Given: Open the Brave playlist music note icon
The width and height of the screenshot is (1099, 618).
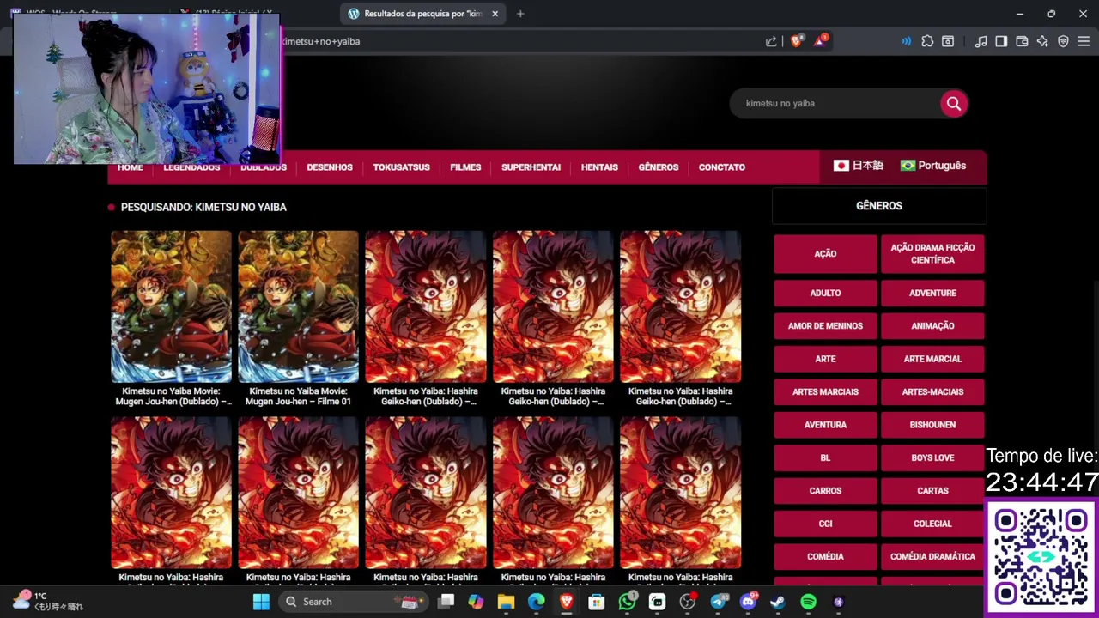Looking at the screenshot, I should tap(981, 41).
